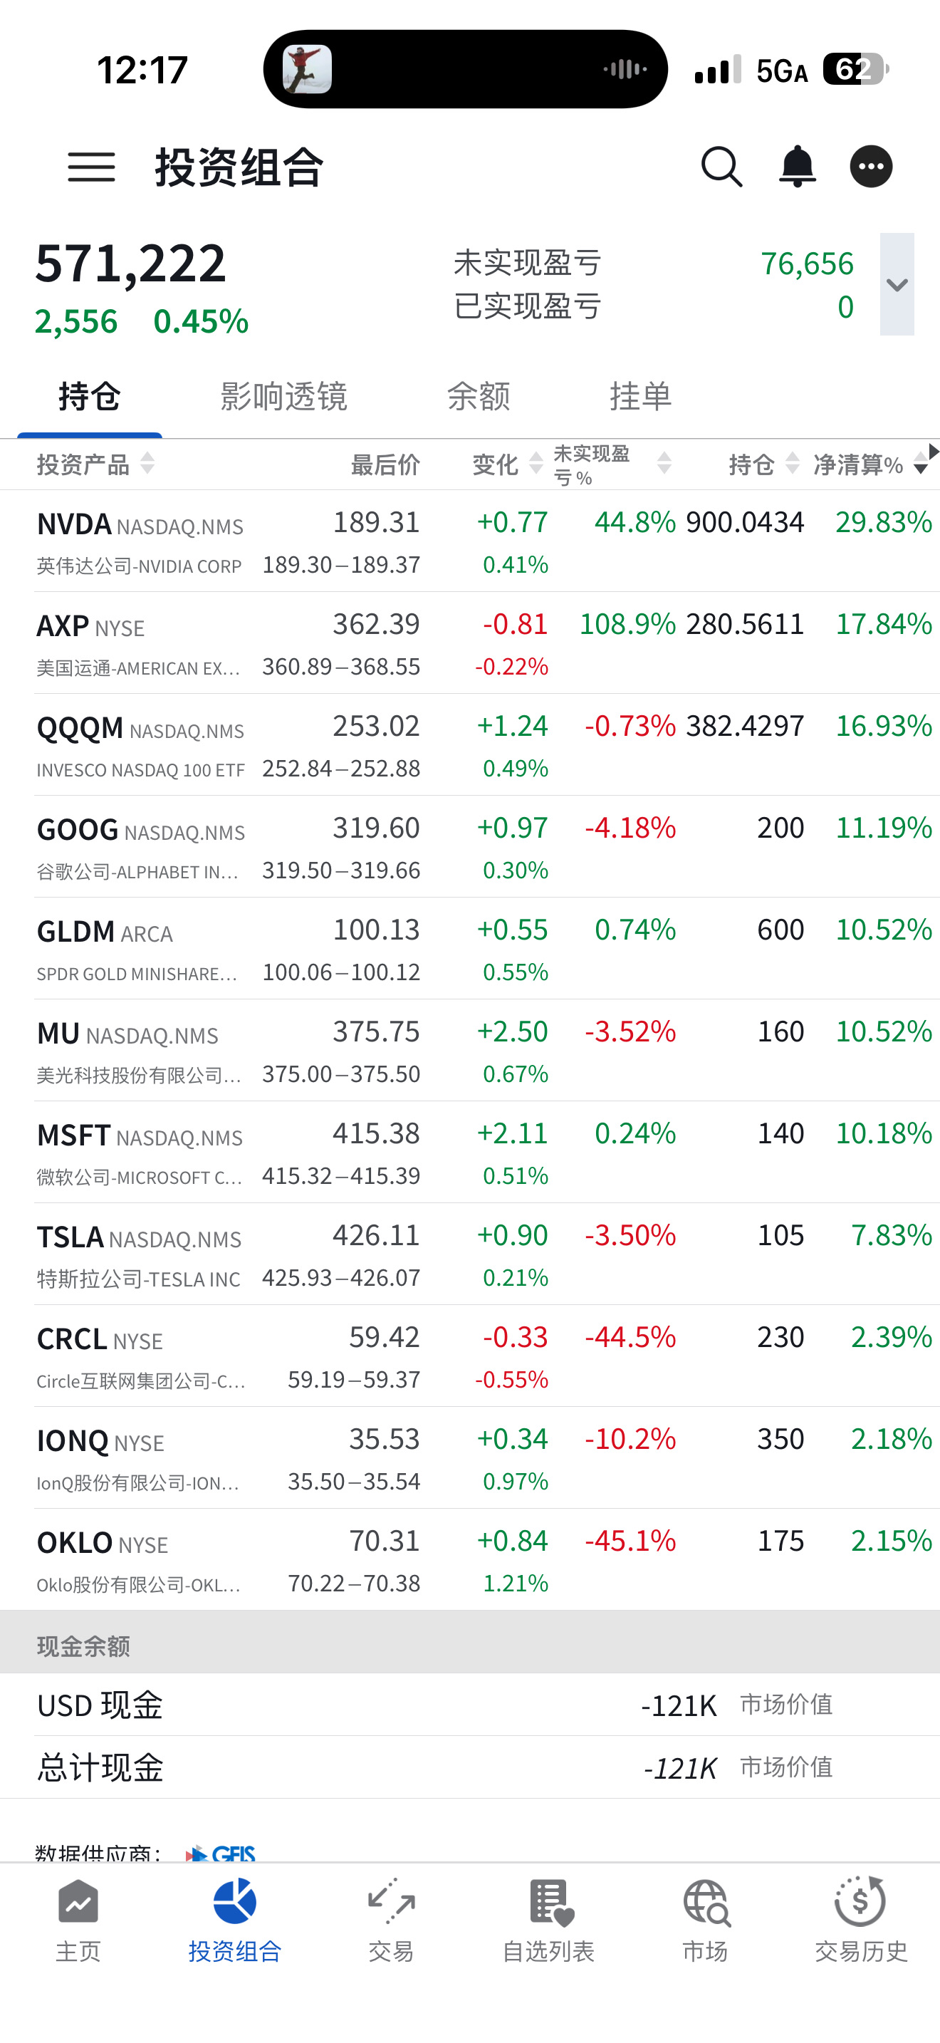Expand the P&L summary chevron

tap(897, 284)
